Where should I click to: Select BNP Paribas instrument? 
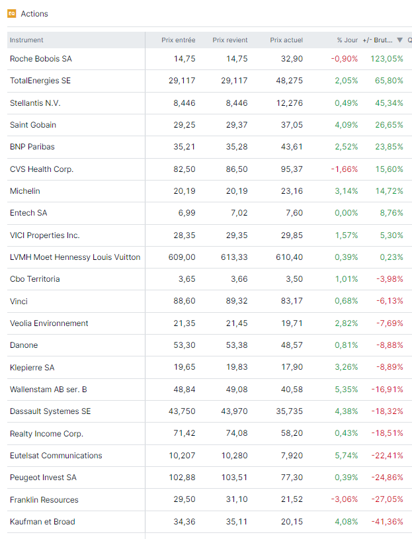coord(32,147)
